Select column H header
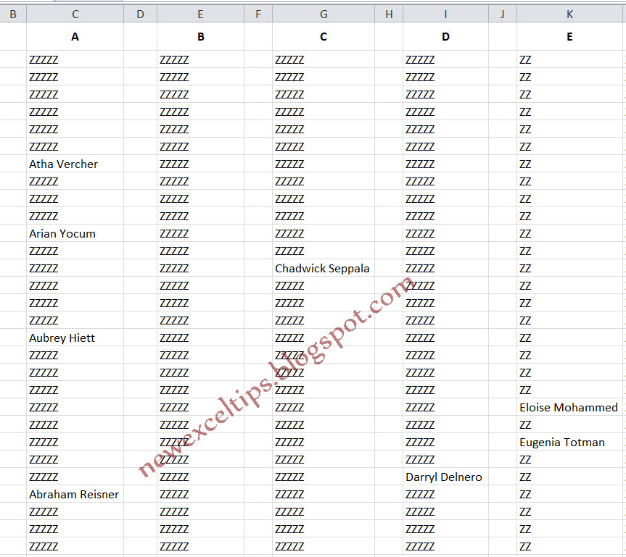This screenshot has width=626, height=557. pyautogui.click(x=389, y=14)
